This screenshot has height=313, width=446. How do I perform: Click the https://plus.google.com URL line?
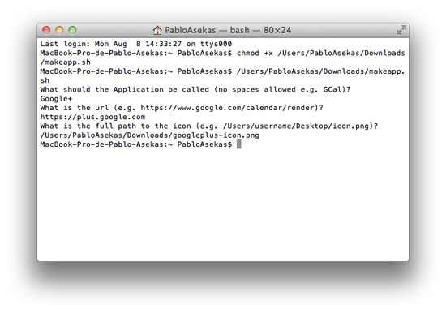coord(92,117)
